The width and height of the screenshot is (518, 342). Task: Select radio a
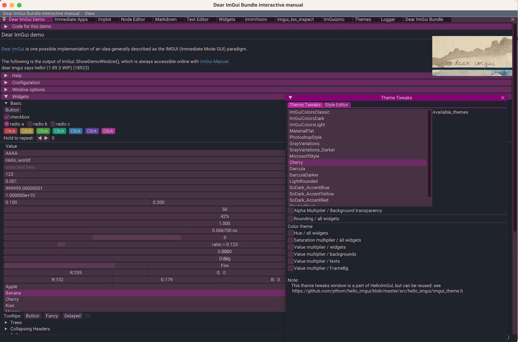pyautogui.click(x=7, y=124)
